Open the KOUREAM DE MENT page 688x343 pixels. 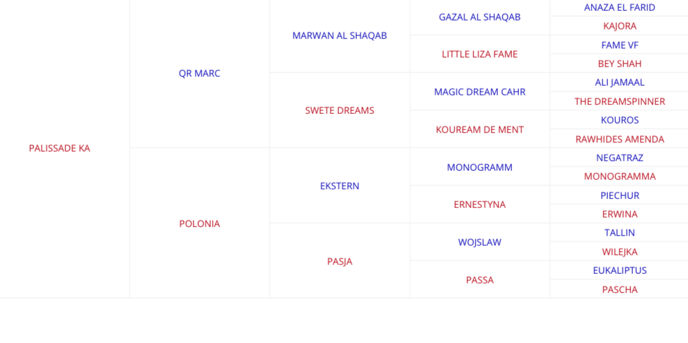point(479,130)
